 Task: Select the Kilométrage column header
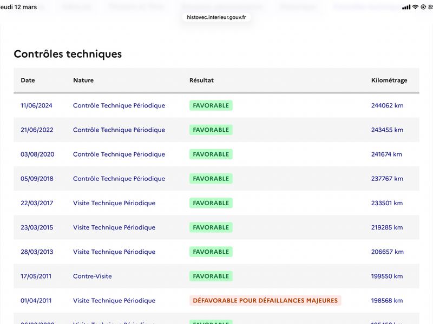[389, 80]
